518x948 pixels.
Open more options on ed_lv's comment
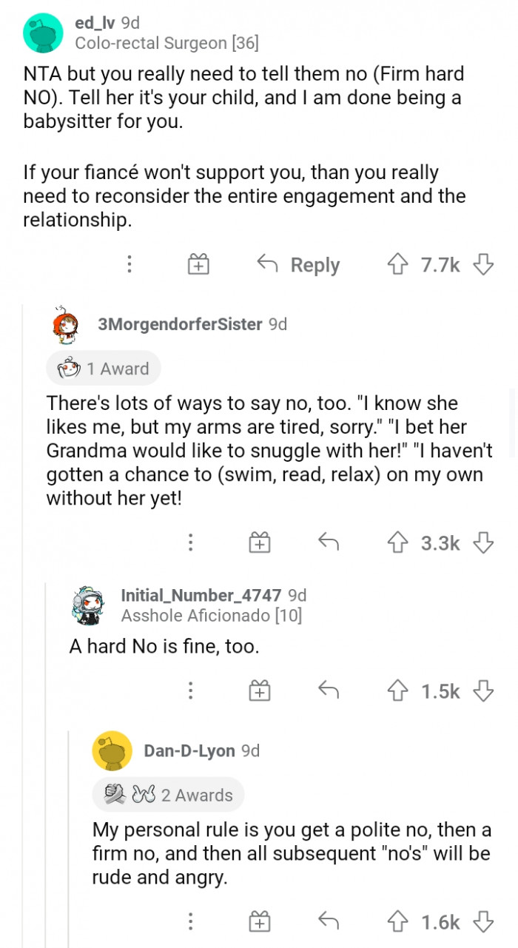coord(129,264)
